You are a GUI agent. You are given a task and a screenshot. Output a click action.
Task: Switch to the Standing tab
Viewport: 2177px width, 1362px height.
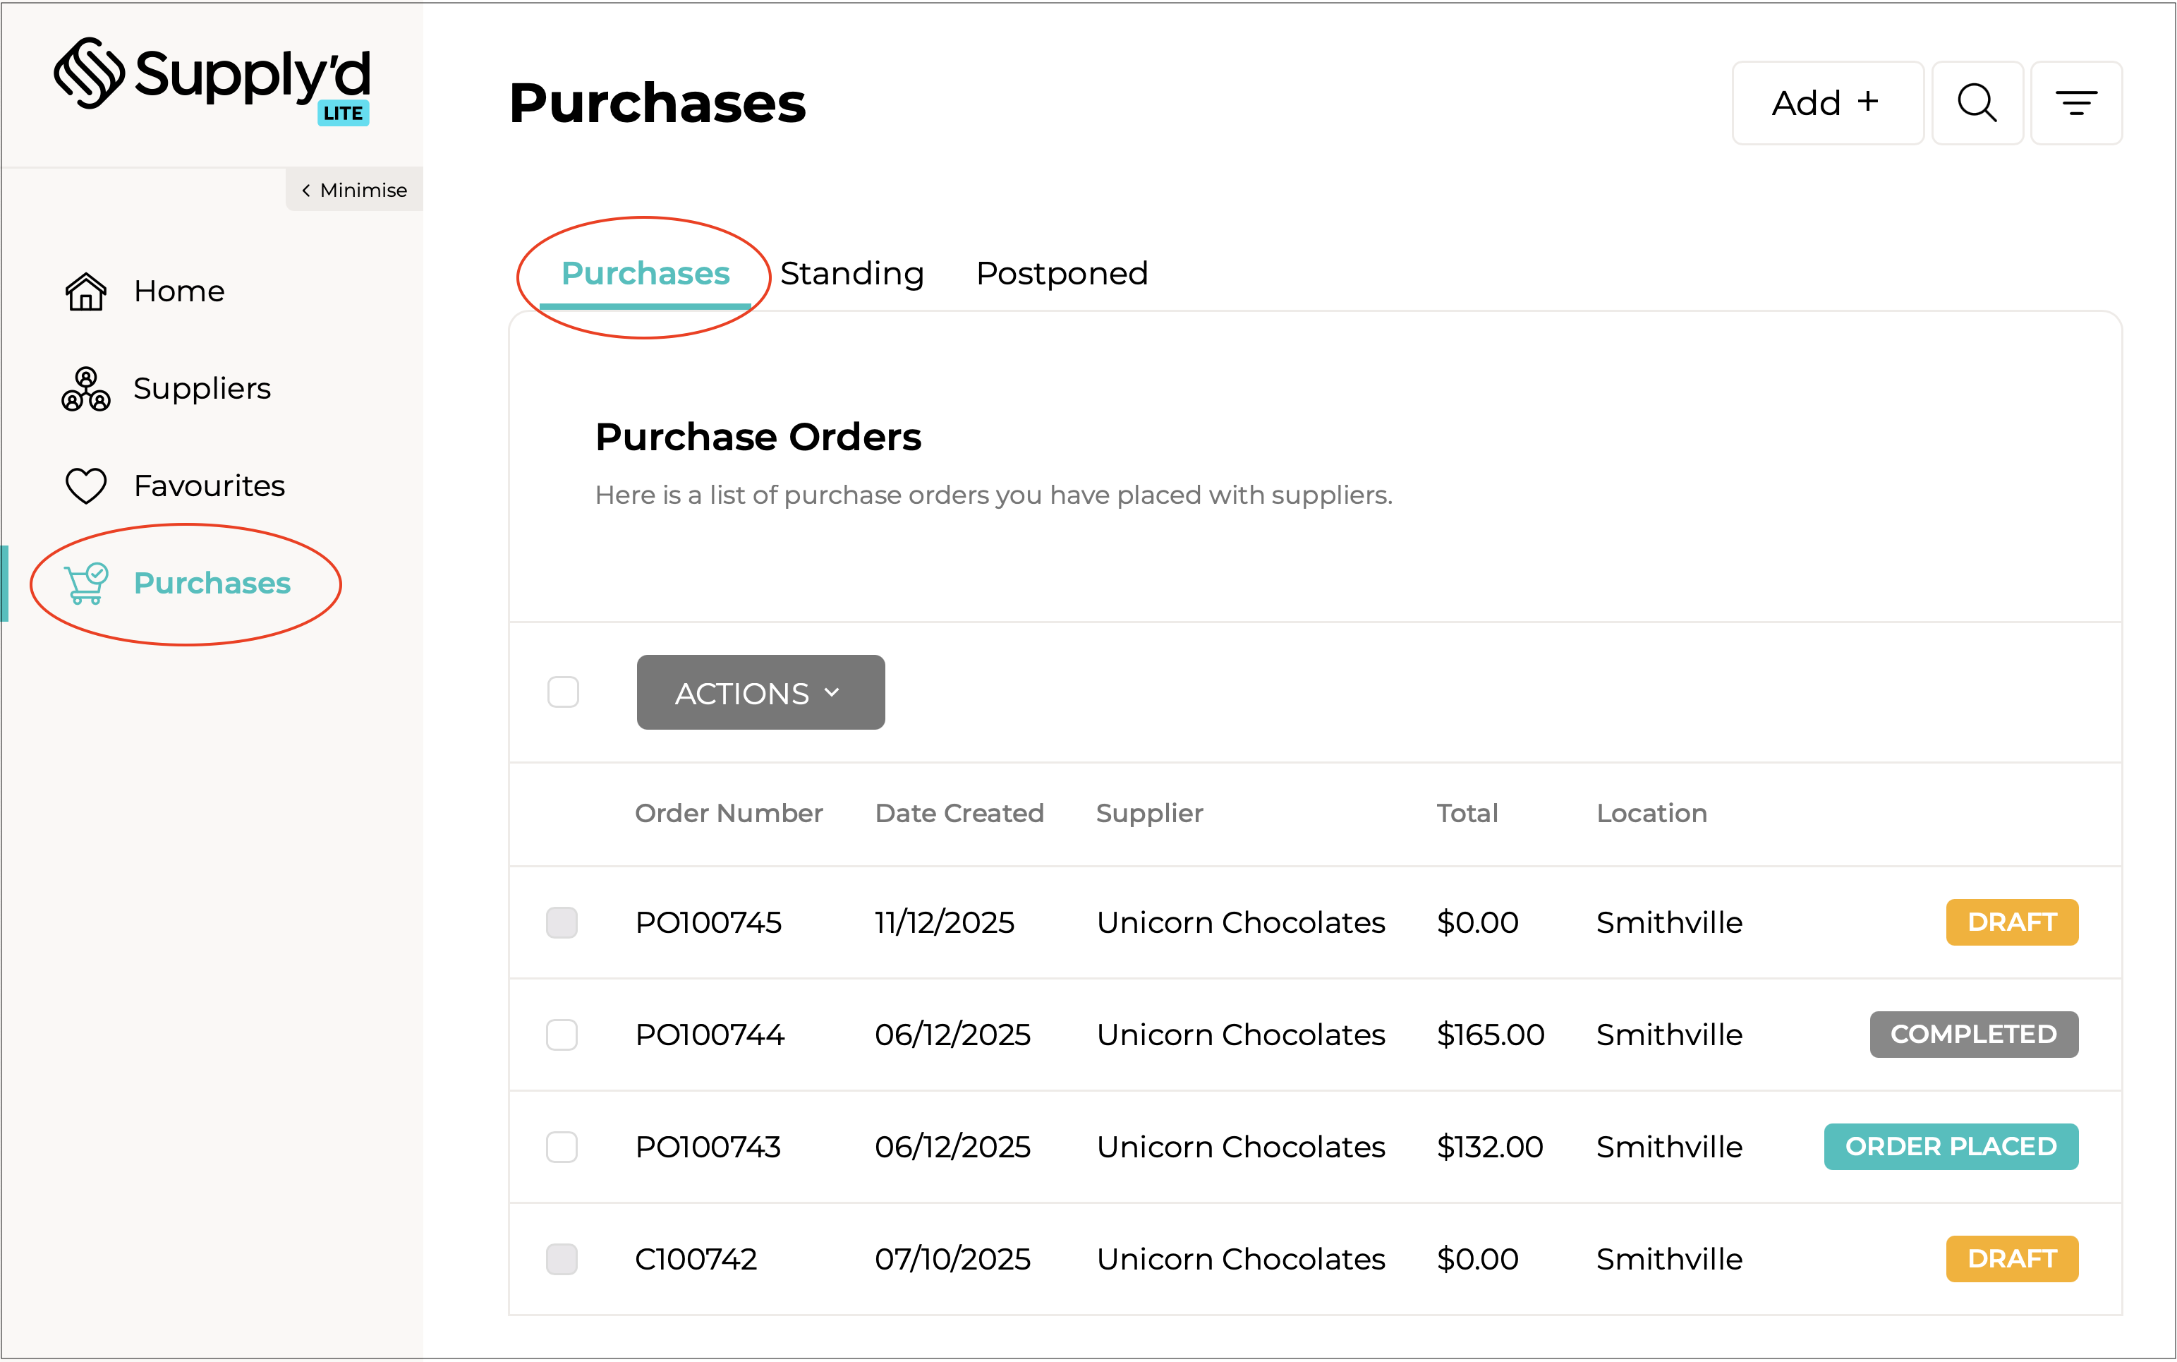pos(851,273)
